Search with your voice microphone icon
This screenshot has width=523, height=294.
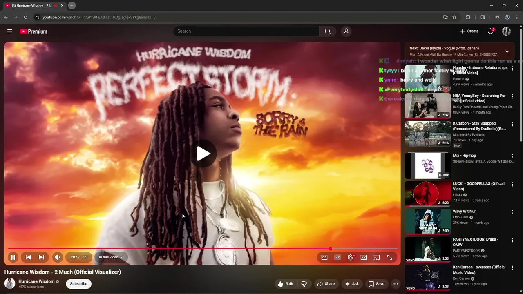pyautogui.click(x=346, y=31)
